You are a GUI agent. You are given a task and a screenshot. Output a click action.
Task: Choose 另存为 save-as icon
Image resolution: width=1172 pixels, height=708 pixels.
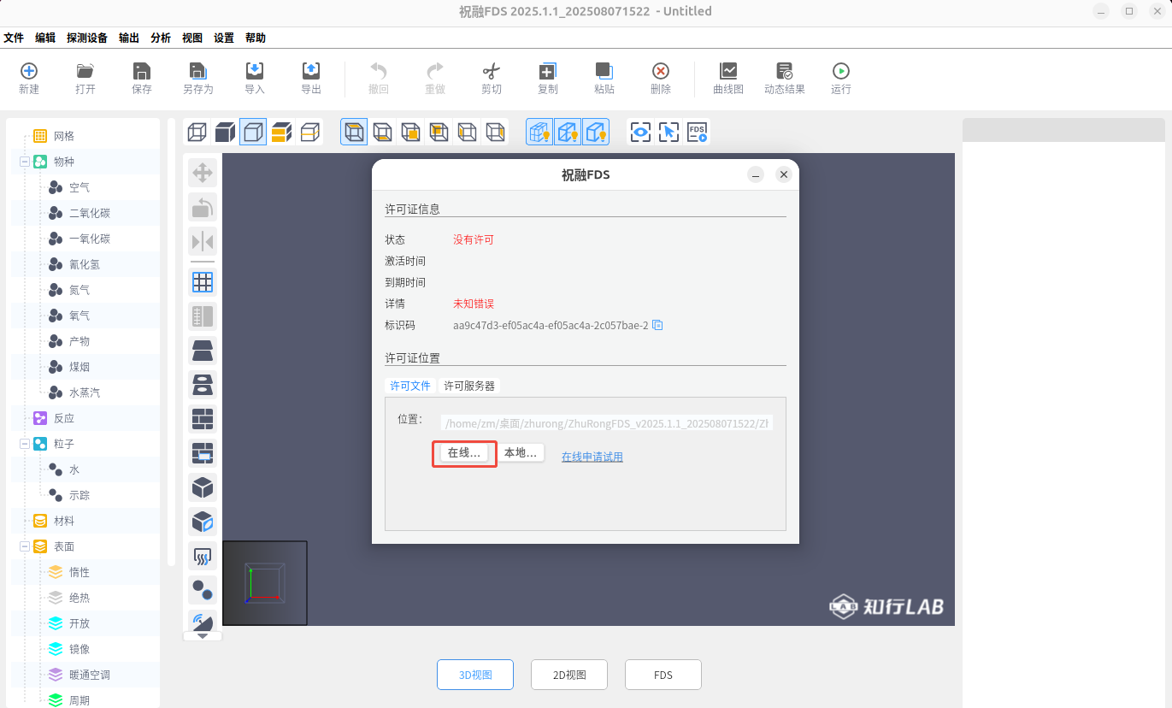coord(198,71)
